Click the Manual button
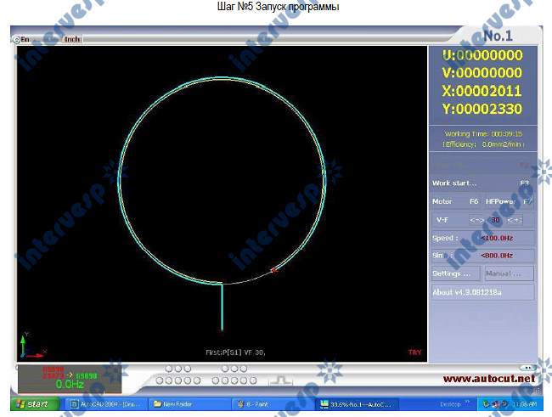 510,273
